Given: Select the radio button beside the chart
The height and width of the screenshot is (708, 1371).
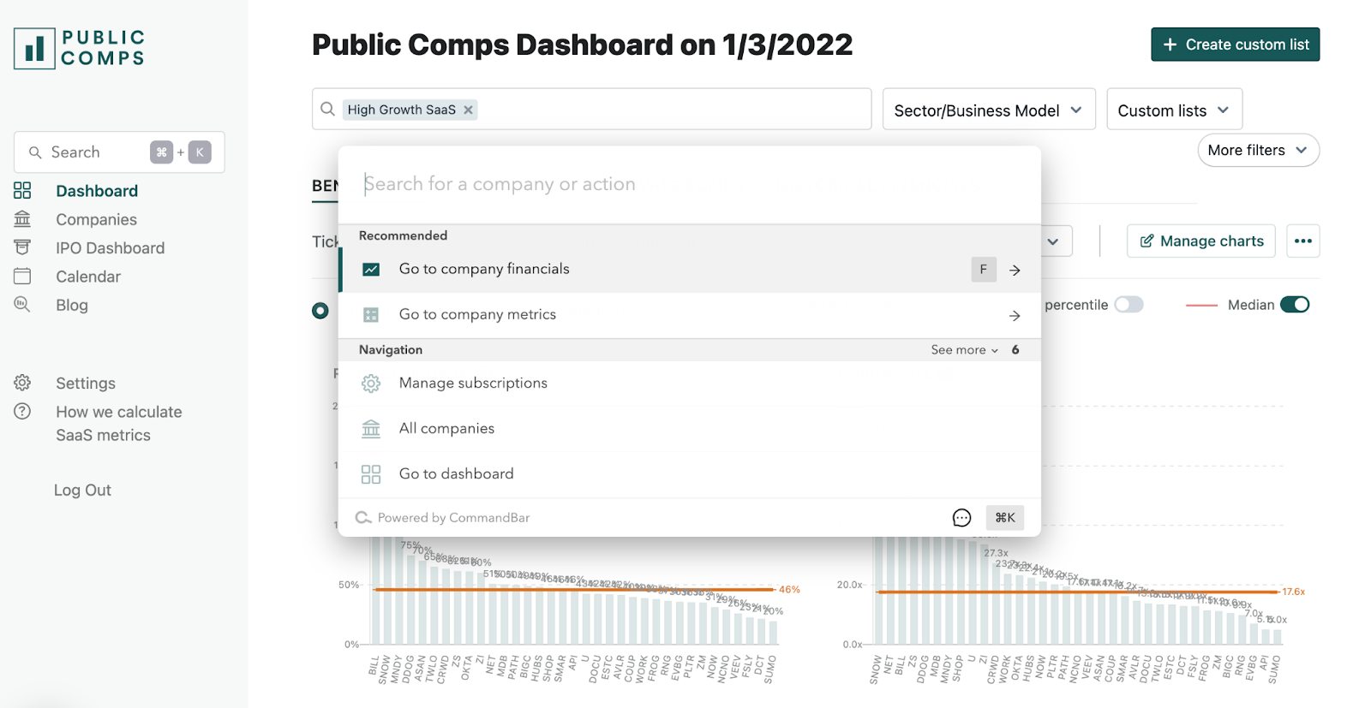Looking at the screenshot, I should point(320,311).
